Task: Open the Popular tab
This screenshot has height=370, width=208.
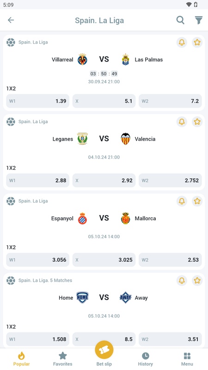Action: [x=21, y=359]
